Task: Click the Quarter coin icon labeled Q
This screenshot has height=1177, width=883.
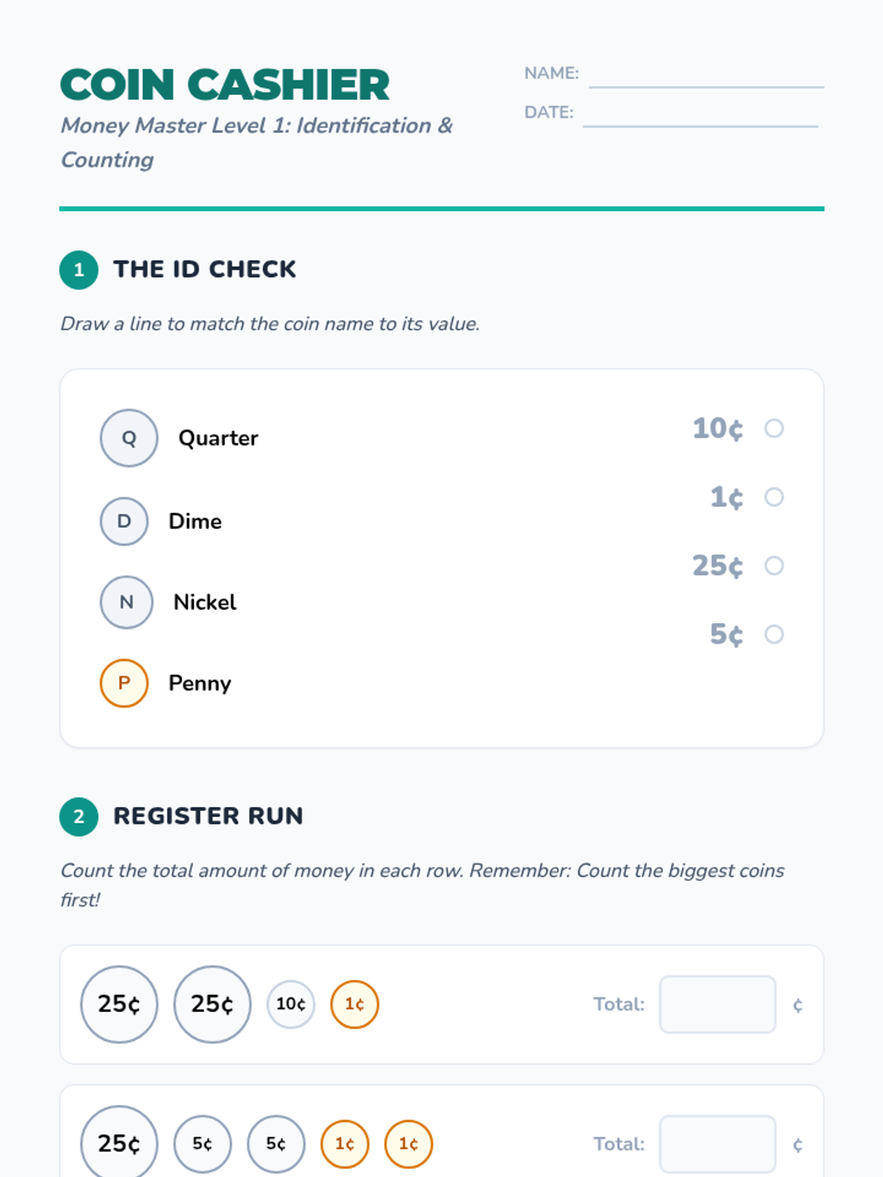Action: (x=129, y=438)
